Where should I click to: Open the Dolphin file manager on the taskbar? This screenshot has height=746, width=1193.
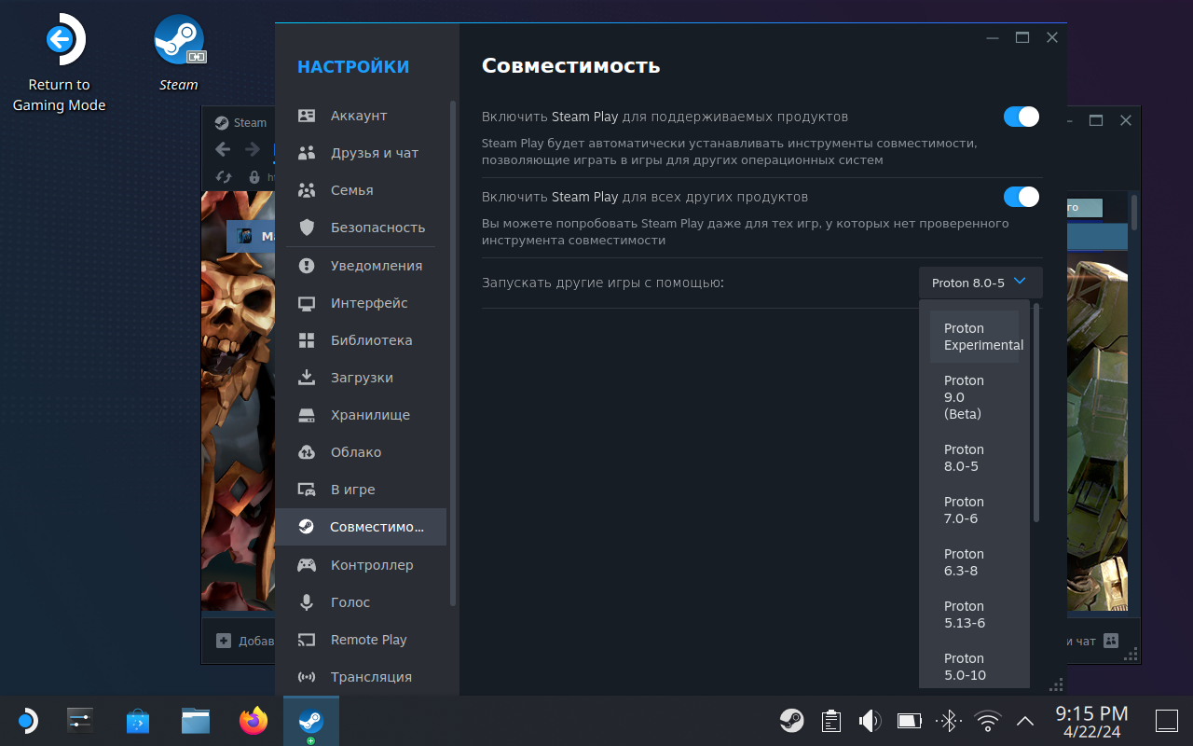click(196, 720)
